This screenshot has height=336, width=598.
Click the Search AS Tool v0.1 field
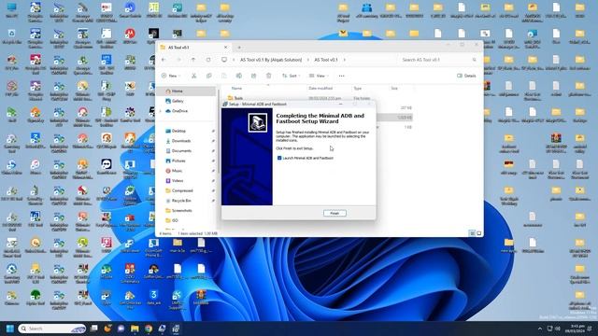[x=438, y=60]
